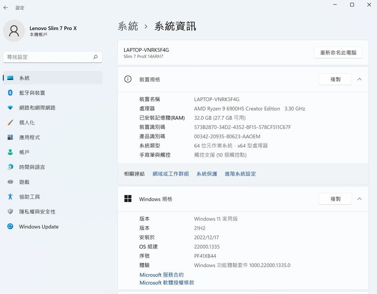Click the 重新命名此電腦 button
Viewport: 377px width, 294px height.
(338, 53)
